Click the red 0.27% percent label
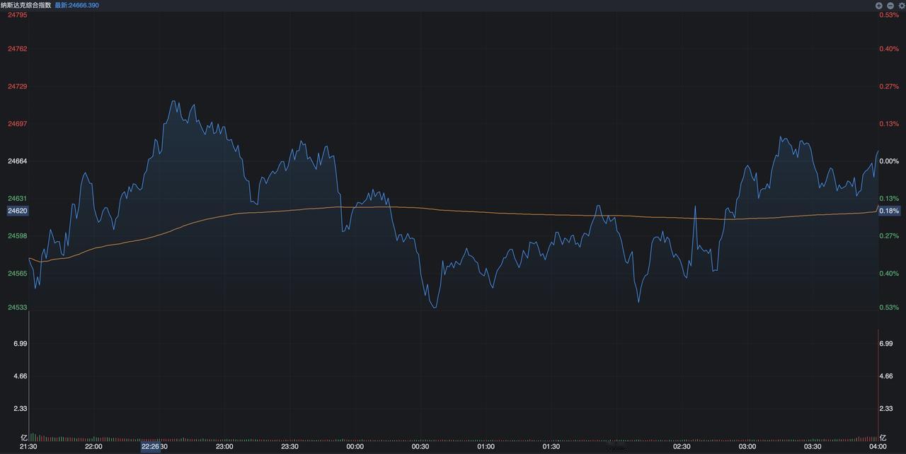906x454 pixels. click(889, 86)
